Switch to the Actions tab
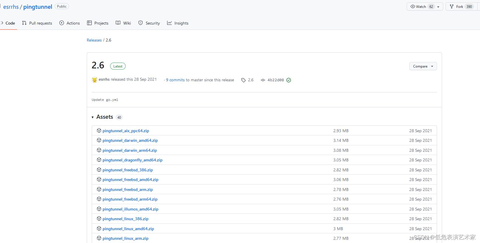 [x=70, y=23]
